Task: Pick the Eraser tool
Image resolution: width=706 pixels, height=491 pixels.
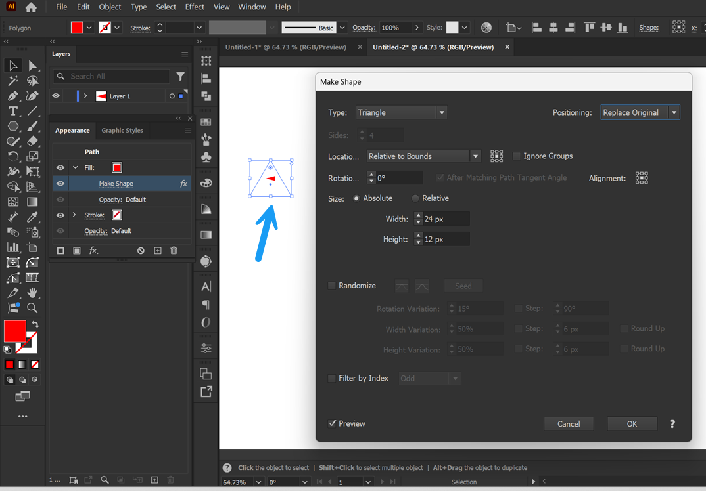Action: [32, 141]
